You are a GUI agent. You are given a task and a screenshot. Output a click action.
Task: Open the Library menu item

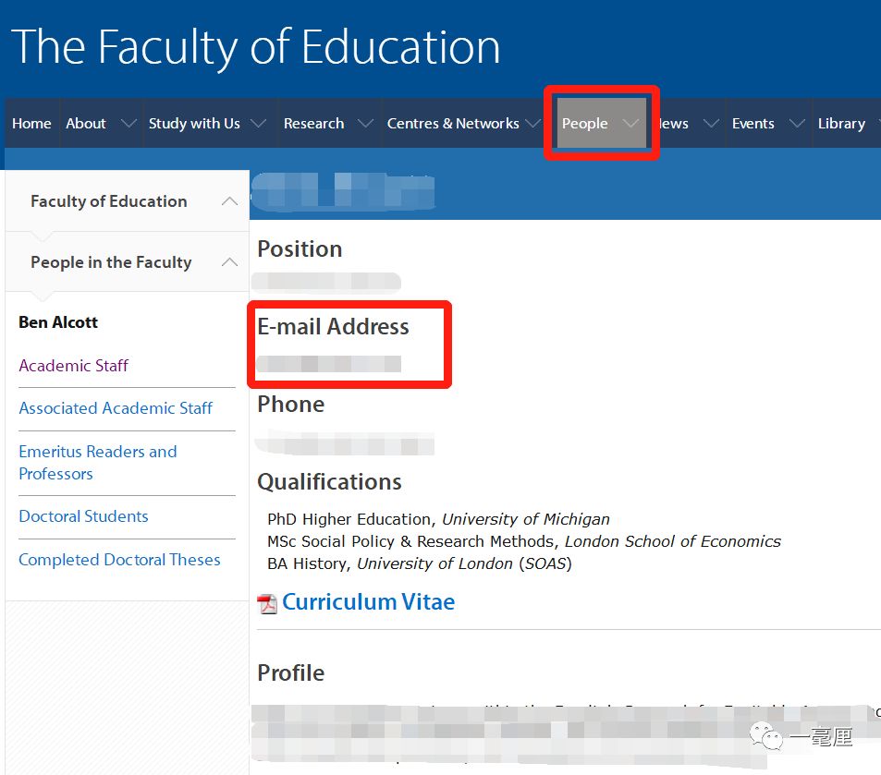[841, 124]
